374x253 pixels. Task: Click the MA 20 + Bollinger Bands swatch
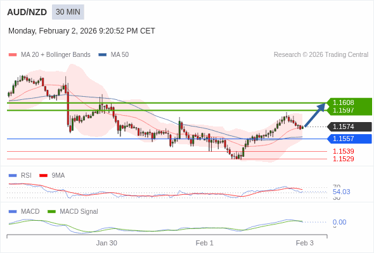pyautogui.click(x=13, y=55)
